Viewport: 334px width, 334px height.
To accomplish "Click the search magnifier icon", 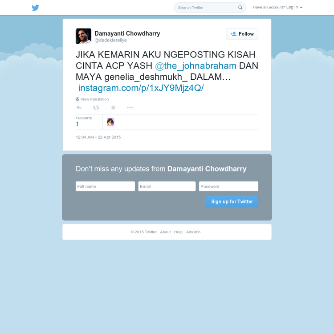I will [x=240, y=8].
